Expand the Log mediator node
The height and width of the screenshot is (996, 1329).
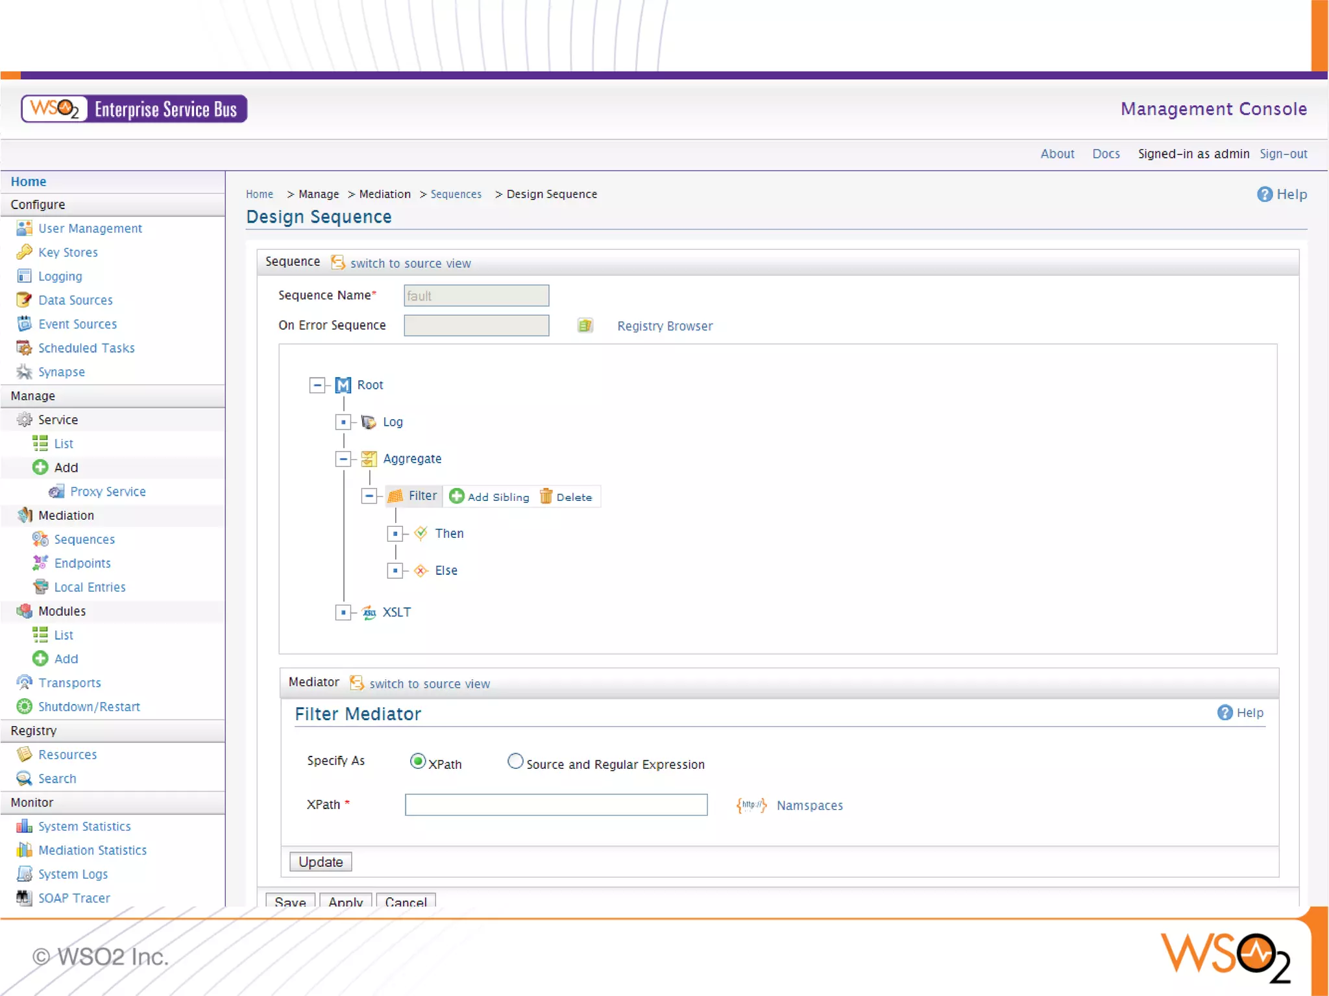click(x=343, y=422)
